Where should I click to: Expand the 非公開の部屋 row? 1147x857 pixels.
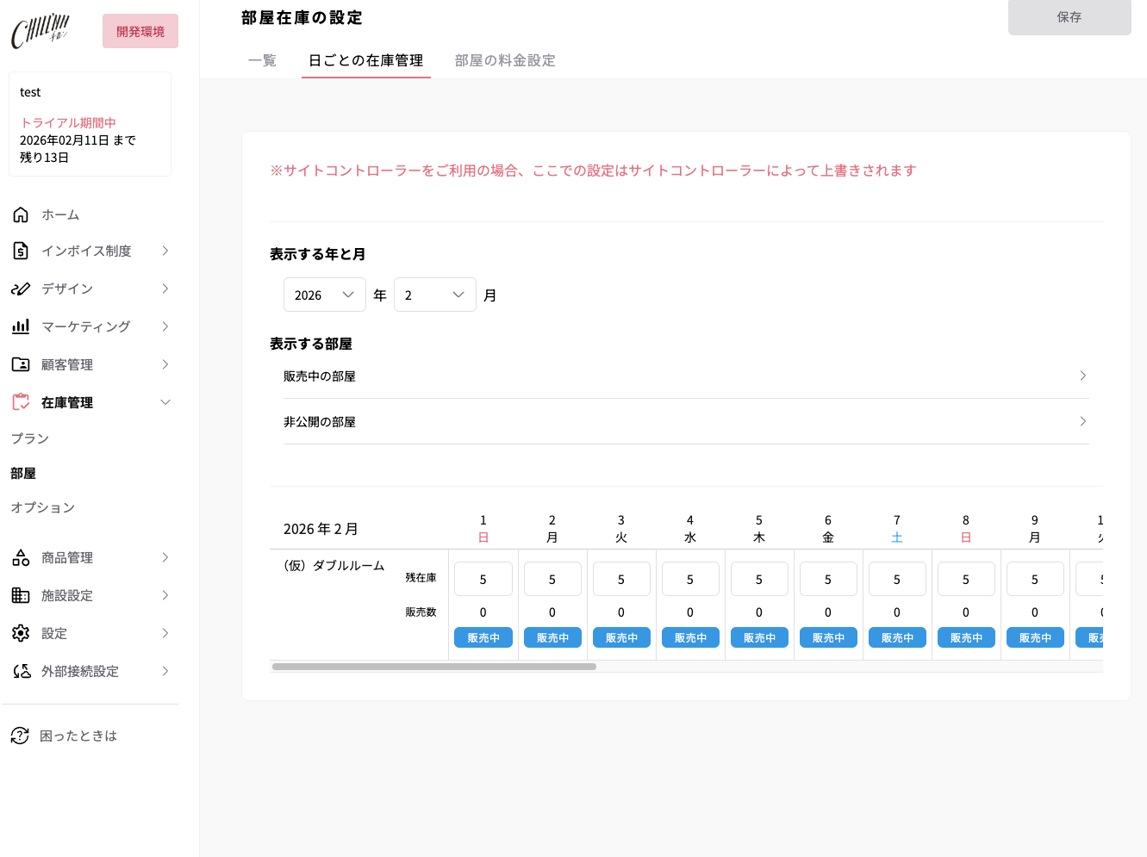pos(686,422)
